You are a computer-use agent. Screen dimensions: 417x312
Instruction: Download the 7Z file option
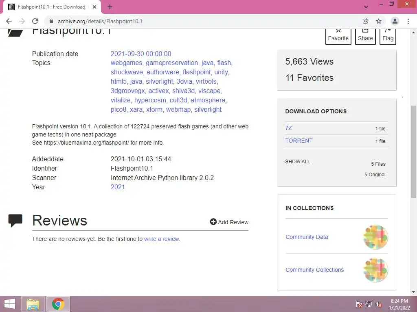click(x=288, y=128)
